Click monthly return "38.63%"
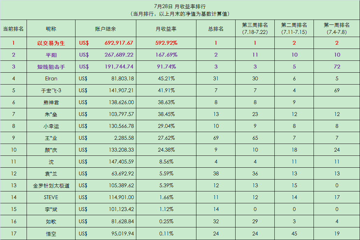This screenshot has height=240, width=360. (166, 102)
